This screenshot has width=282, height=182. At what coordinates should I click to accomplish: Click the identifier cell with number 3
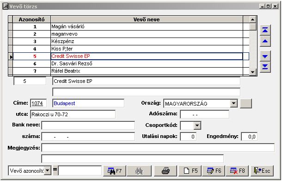[x=31, y=41]
